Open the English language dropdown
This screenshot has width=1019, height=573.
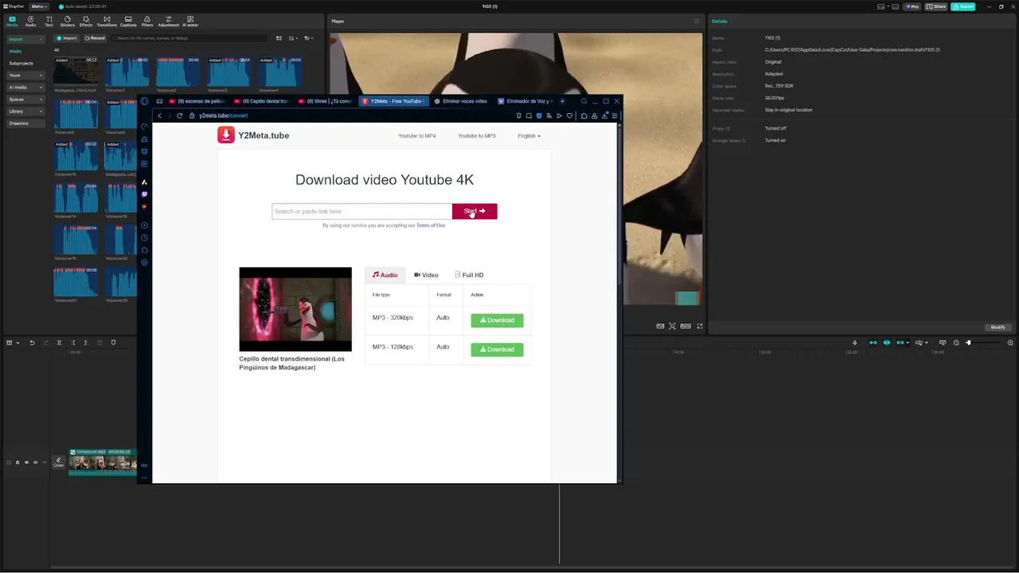click(x=529, y=136)
